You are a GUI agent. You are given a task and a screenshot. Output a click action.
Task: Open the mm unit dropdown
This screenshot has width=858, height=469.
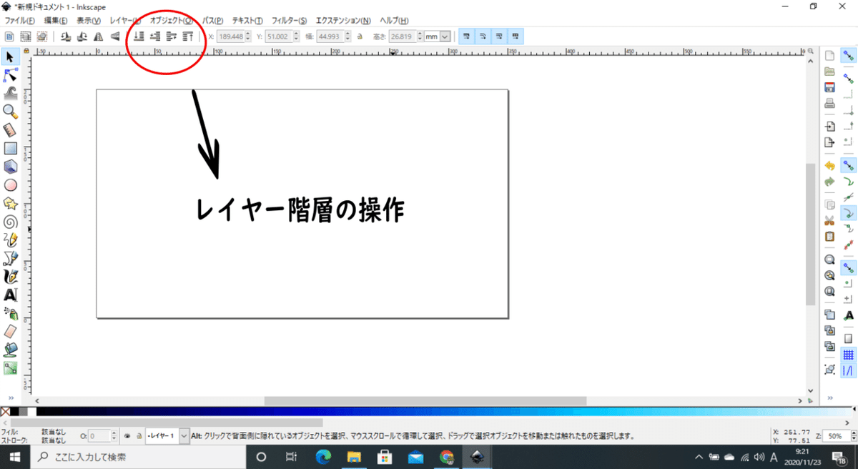(438, 36)
